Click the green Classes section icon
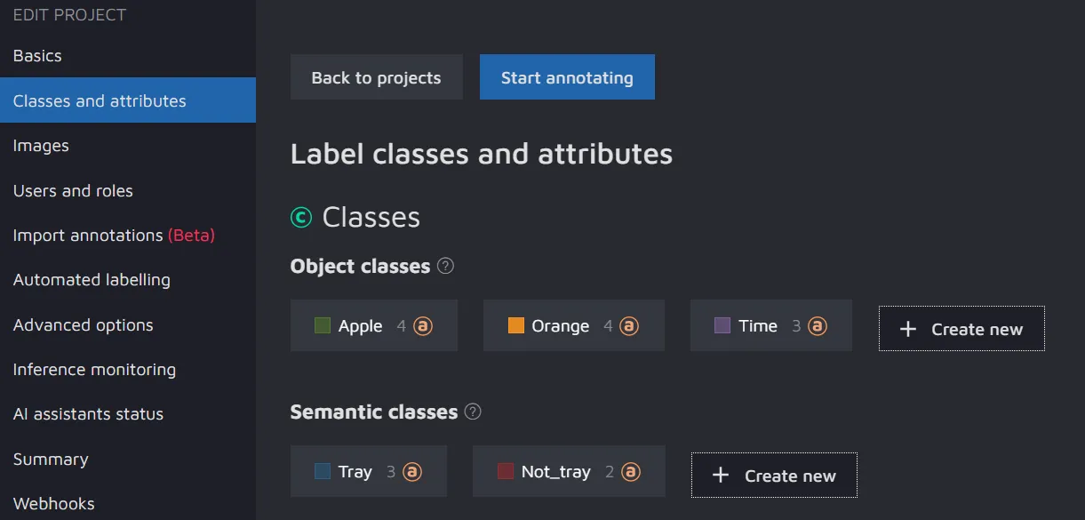 tap(301, 217)
